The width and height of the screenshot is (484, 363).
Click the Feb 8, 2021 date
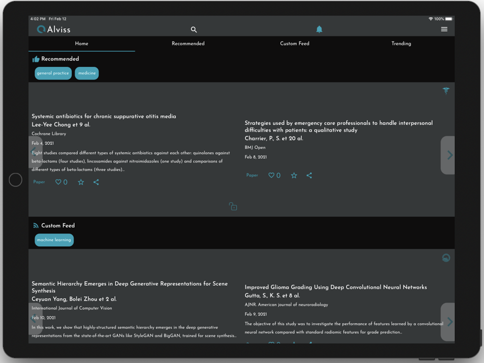point(256,157)
